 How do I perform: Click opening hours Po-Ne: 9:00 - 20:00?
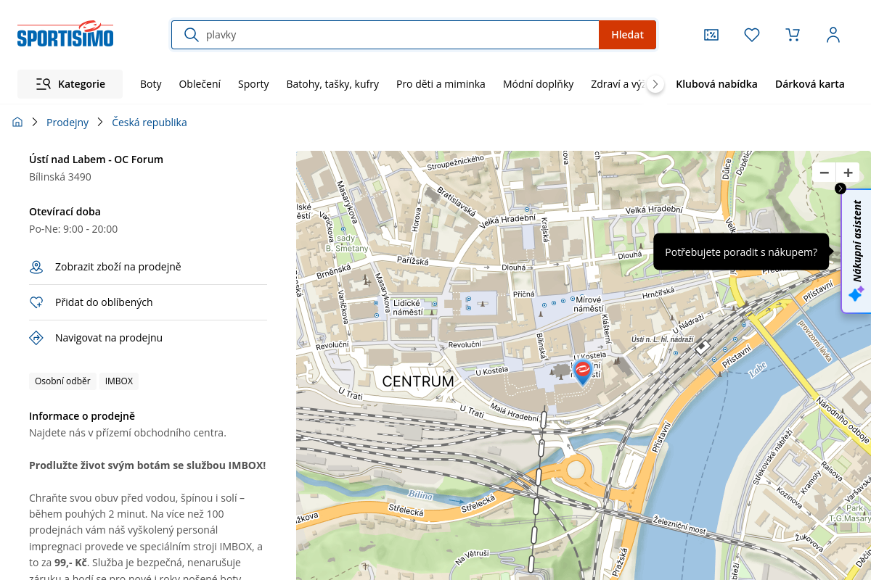[73, 228]
